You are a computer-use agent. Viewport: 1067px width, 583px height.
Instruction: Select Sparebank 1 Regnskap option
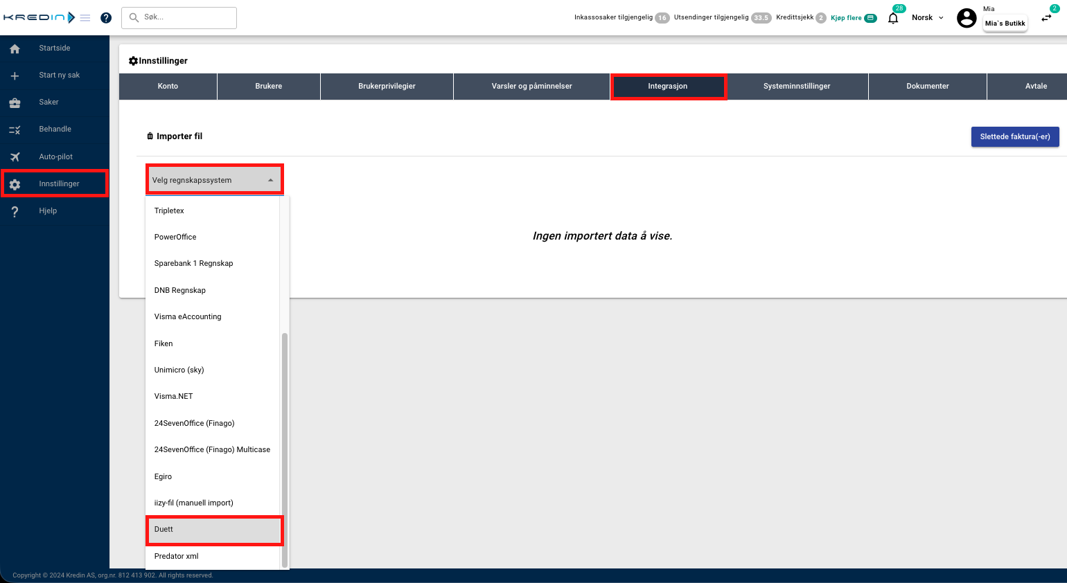tap(213, 263)
